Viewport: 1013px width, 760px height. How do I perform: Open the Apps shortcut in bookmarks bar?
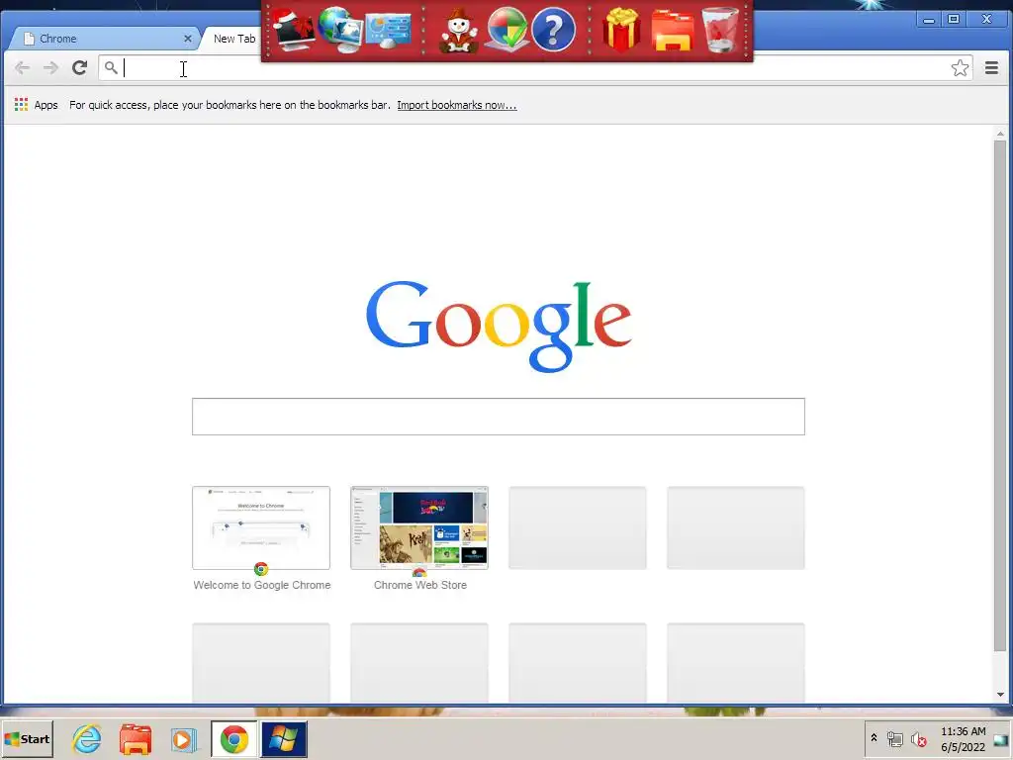tap(37, 105)
